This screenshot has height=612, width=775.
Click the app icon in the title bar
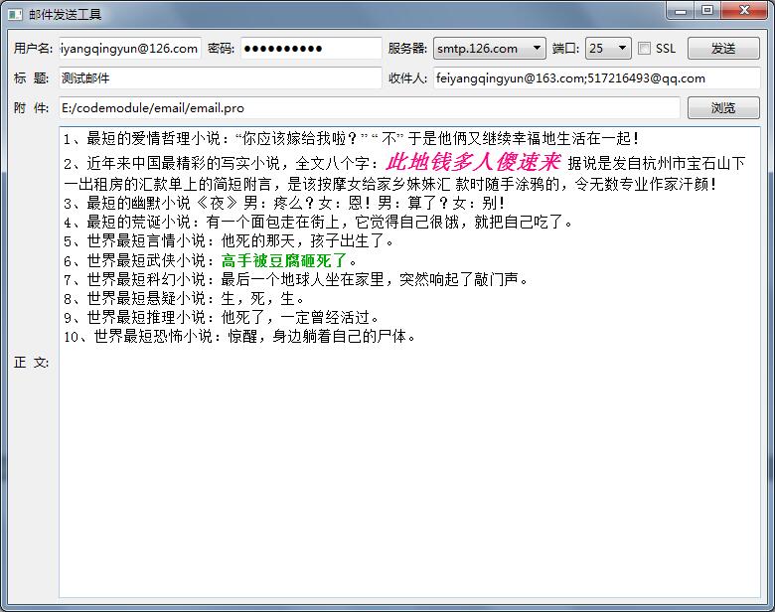pos(14,14)
